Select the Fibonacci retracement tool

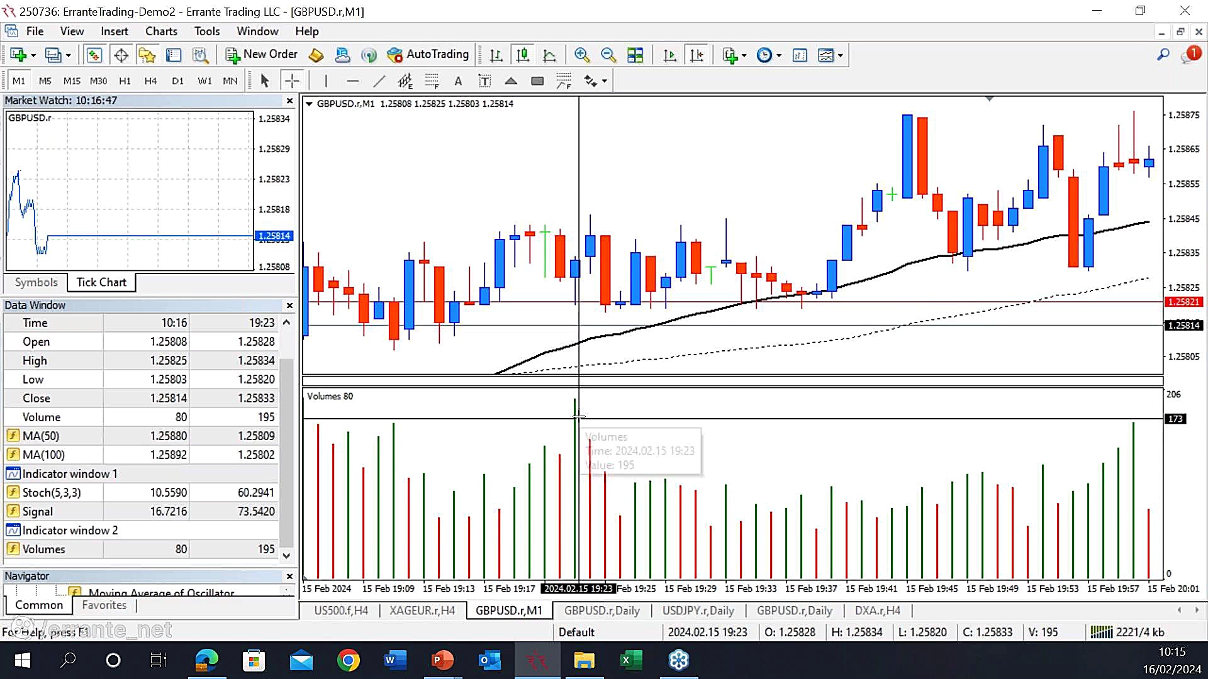432,81
